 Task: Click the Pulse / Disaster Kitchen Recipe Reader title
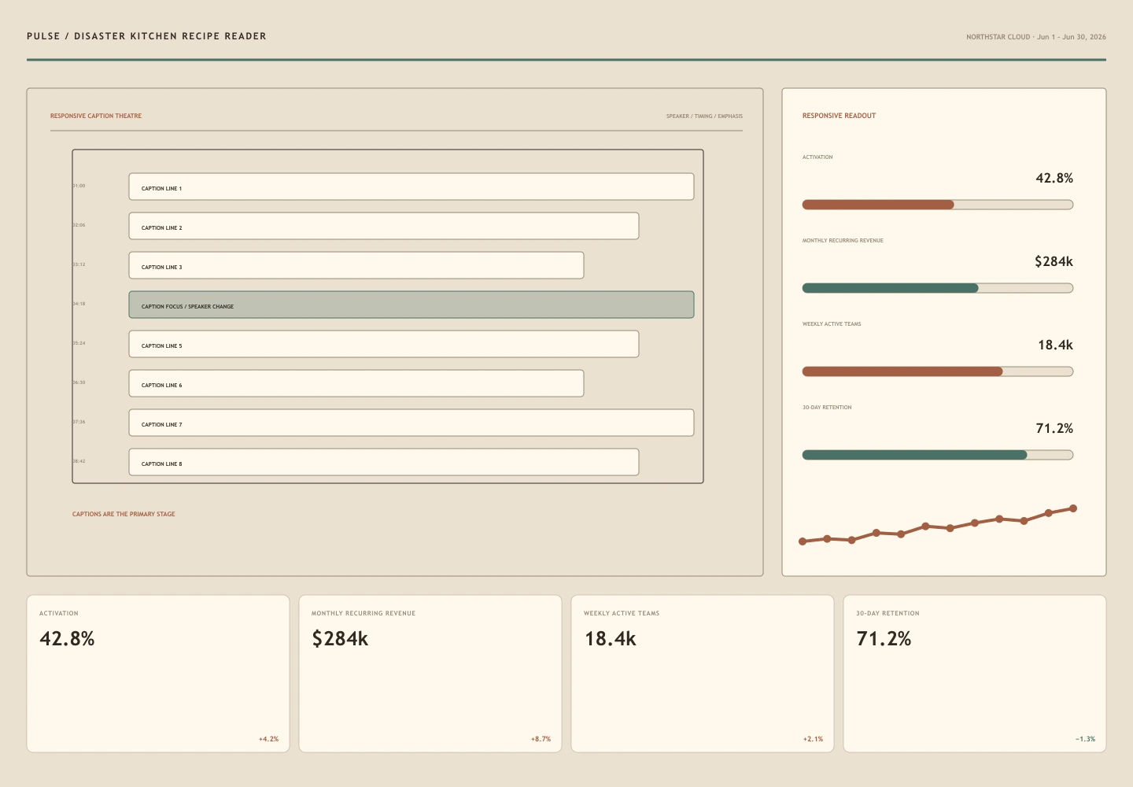point(146,36)
